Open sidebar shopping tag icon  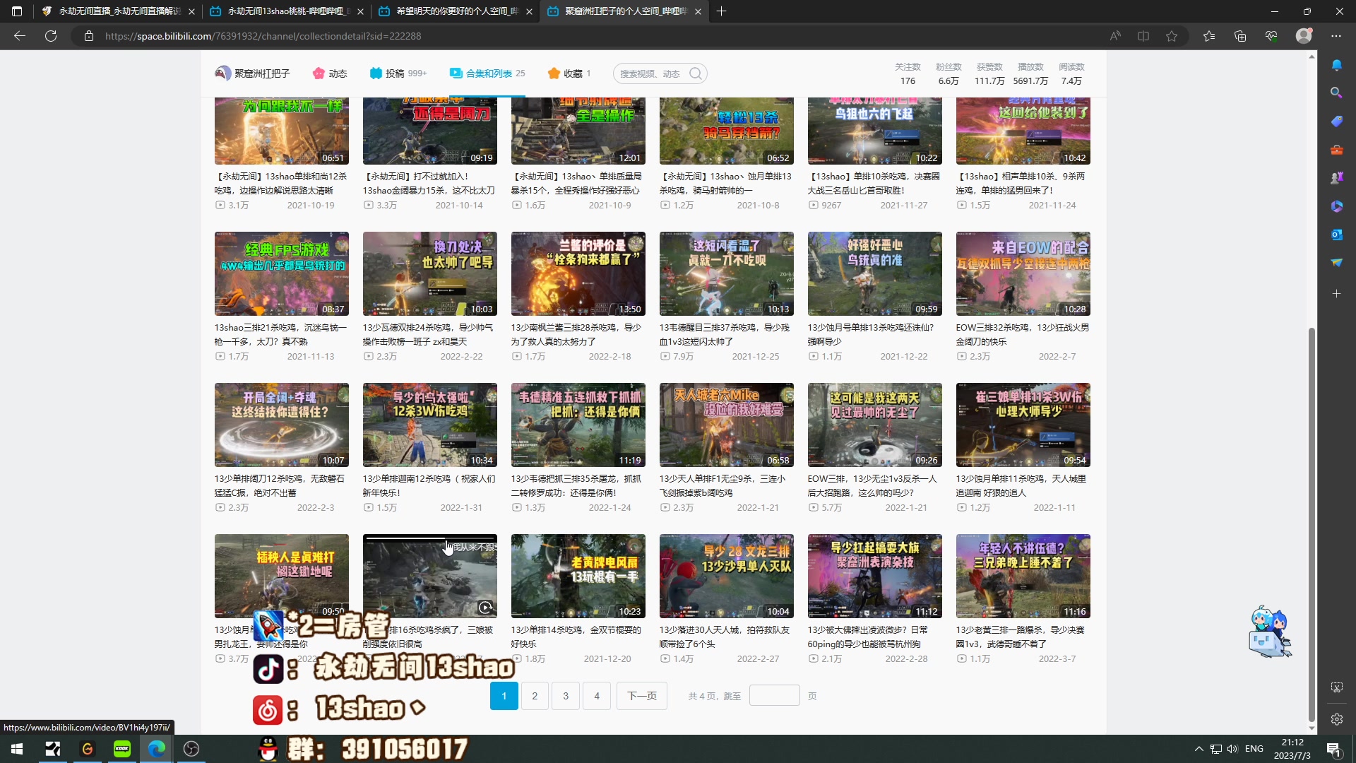click(x=1336, y=122)
